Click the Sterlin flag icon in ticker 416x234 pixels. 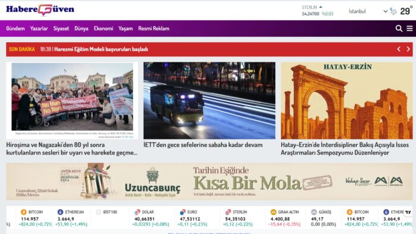tap(228, 212)
